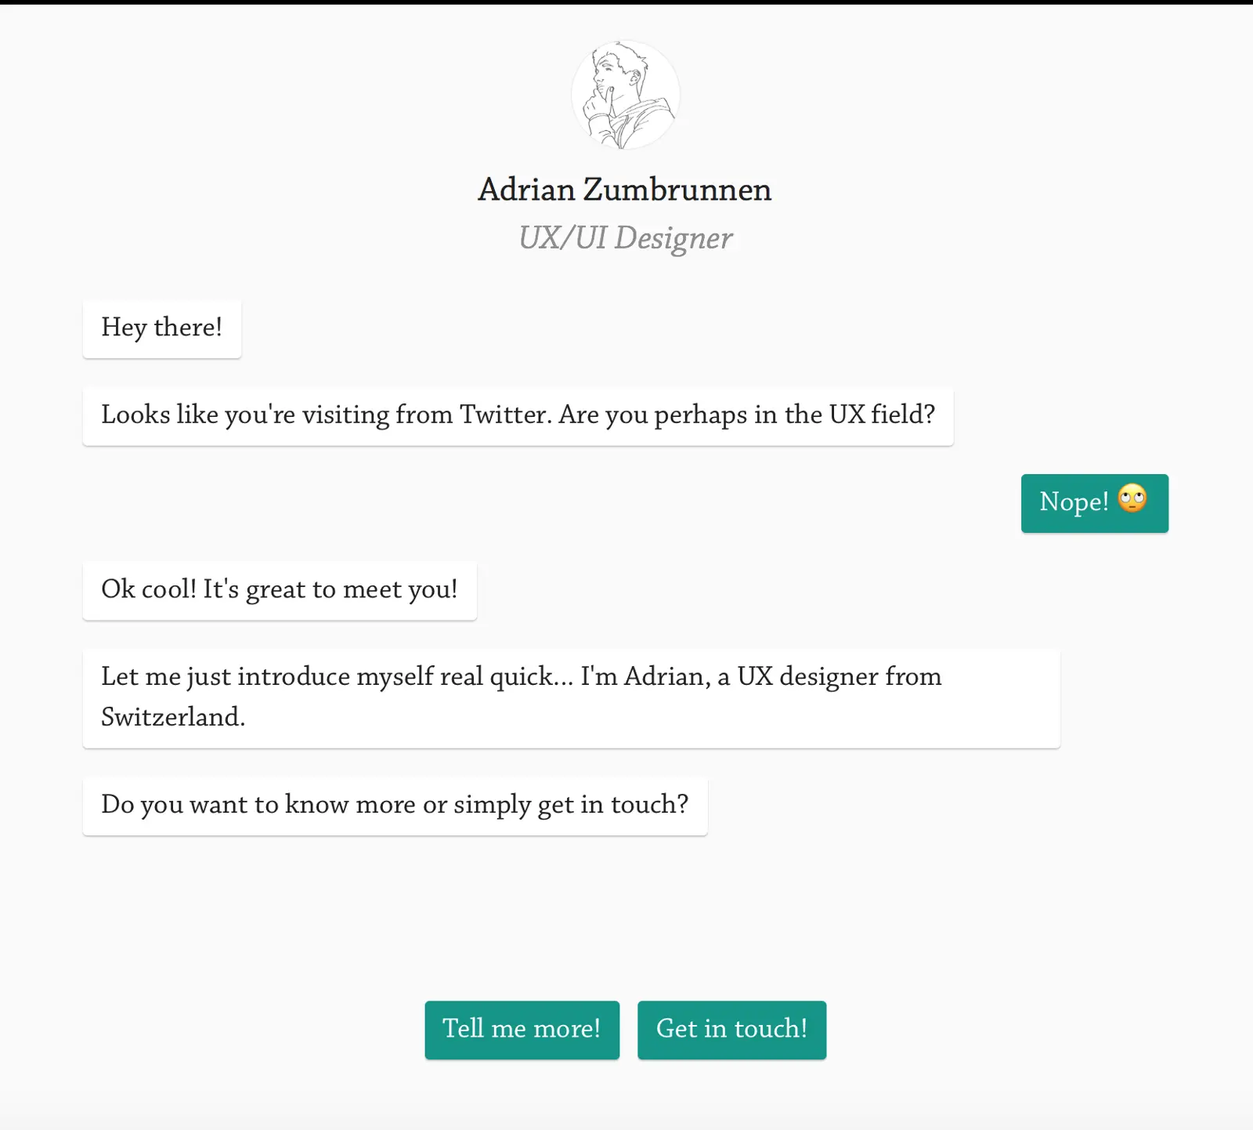Viewport: 1253px width, 1130px height.
Task: Click the word "Switzerland" in the chat
Action: coord(173,717)
